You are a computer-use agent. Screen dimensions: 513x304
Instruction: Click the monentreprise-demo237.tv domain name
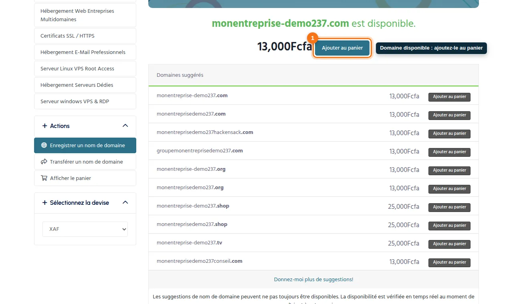pyautogui.click(x=189, y=243)
